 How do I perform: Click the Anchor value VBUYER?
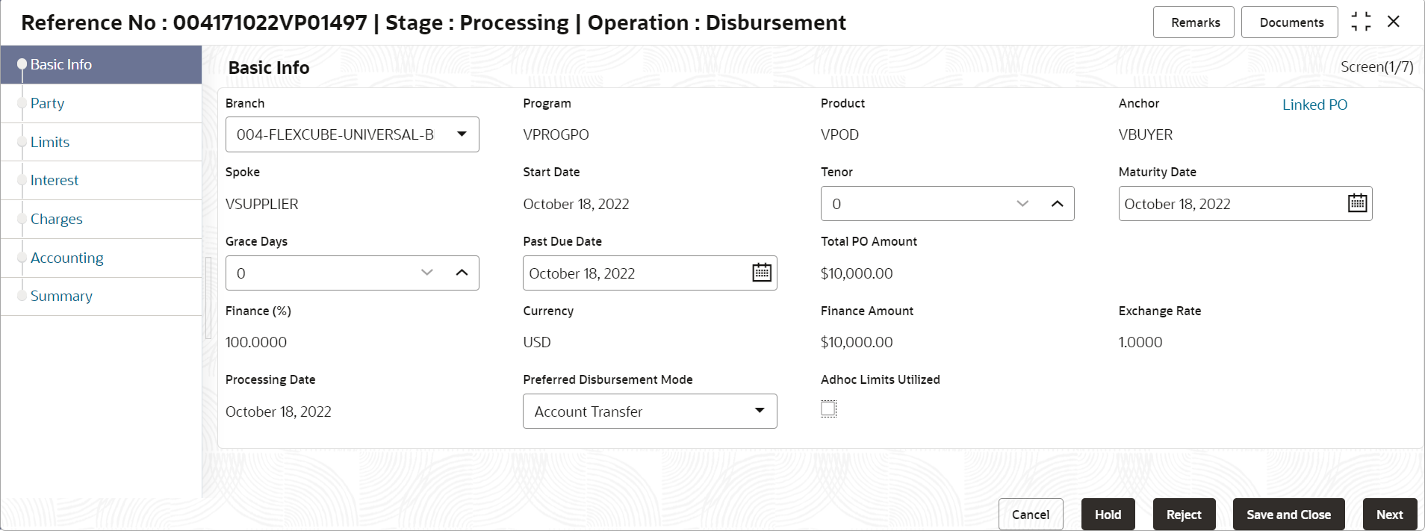[1146, 135]
